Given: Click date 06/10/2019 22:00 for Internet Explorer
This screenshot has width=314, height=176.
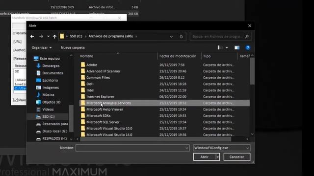Looking at the screenshot, I should [173, 97].
